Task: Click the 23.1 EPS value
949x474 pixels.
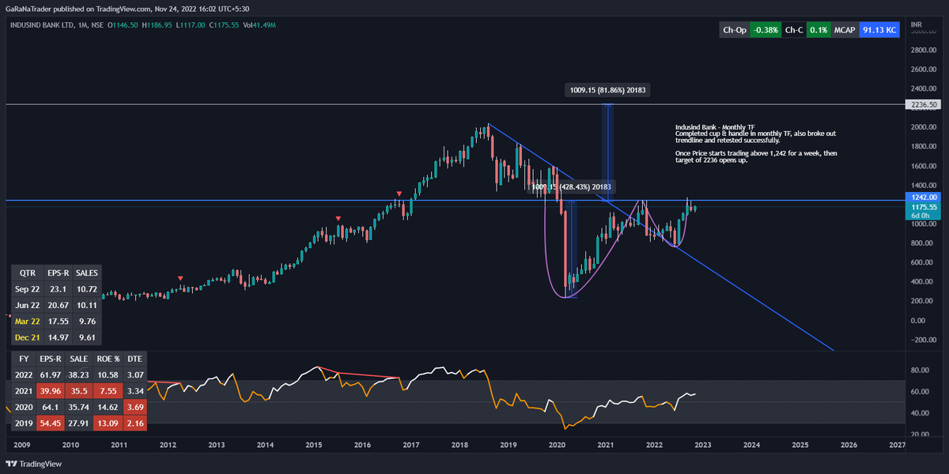Action: [57, 289]
